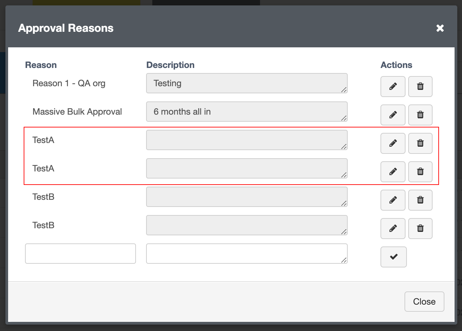Edit the first TestB reason

tap(393, 200)
